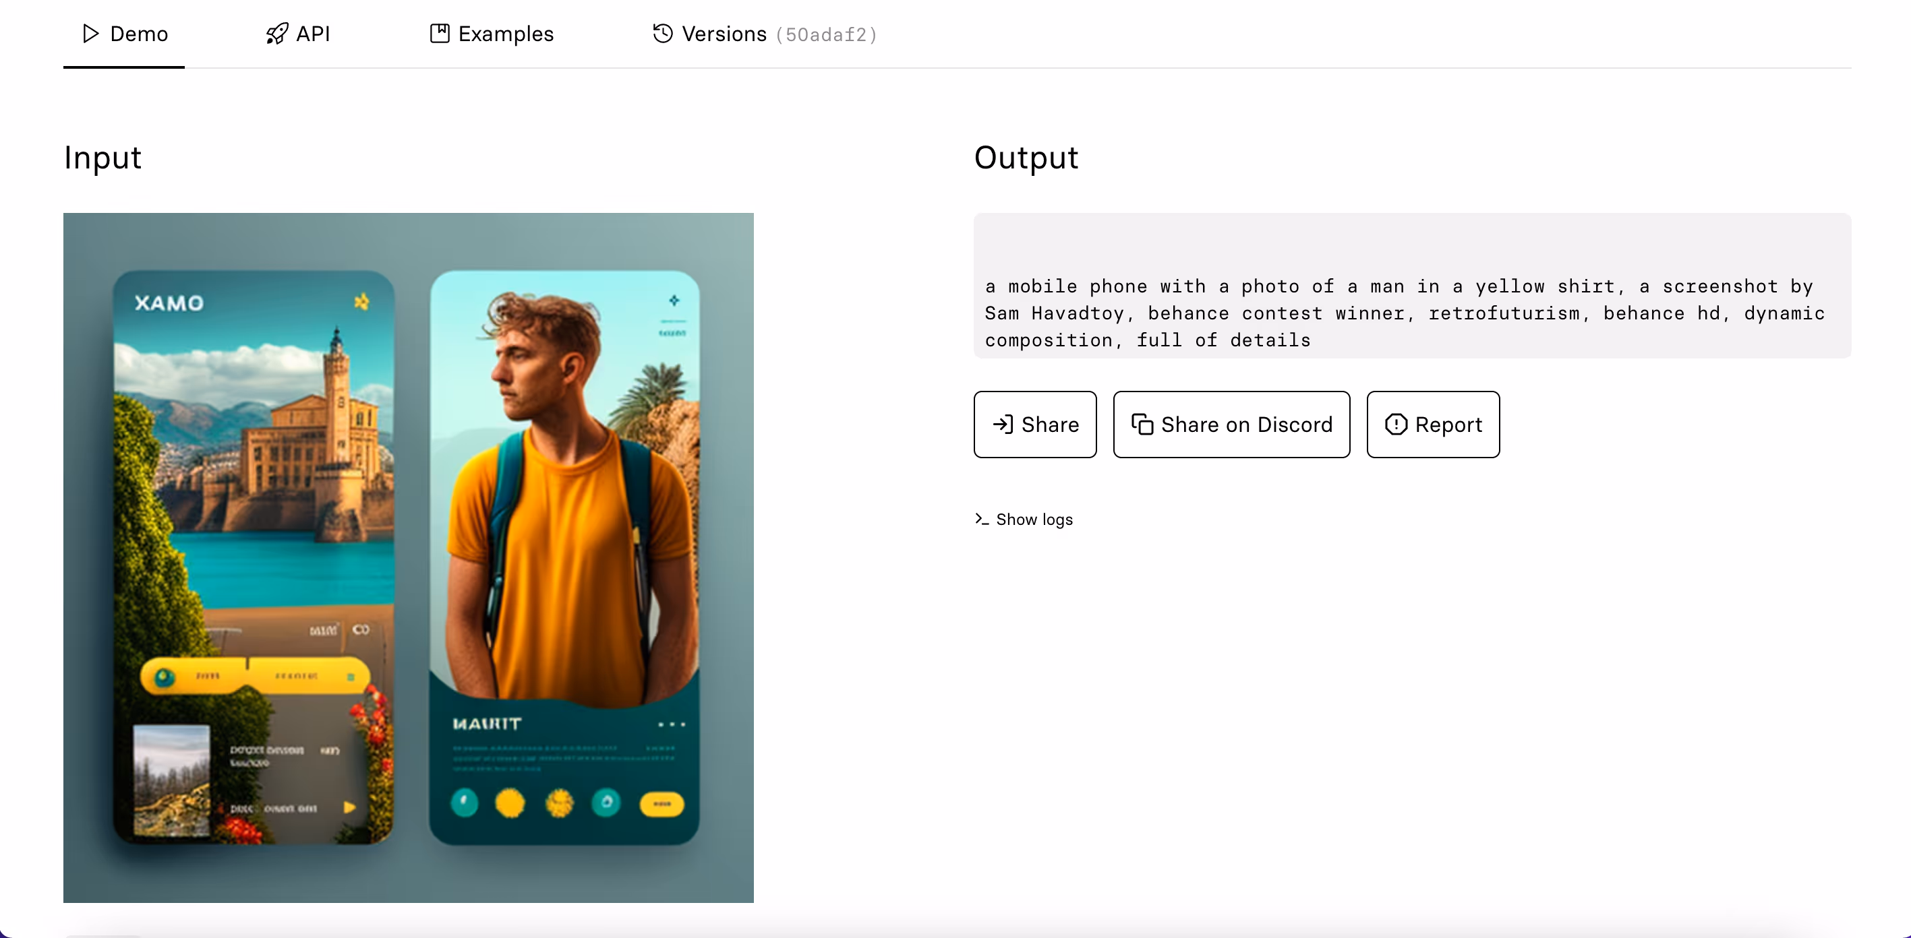Click the man in yellow shirt picture
Image resolution: width=1911 pixels, height=938 pixels.
(564, 557)
